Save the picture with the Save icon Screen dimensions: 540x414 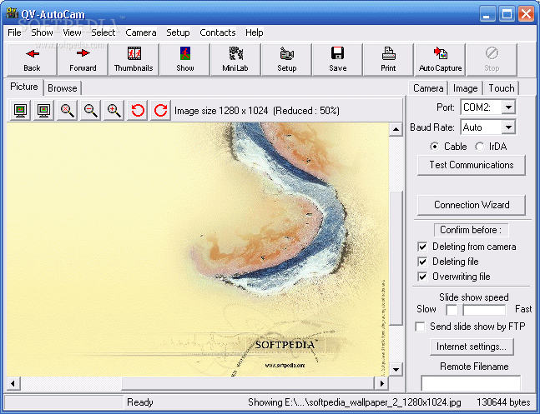[337, 59]
